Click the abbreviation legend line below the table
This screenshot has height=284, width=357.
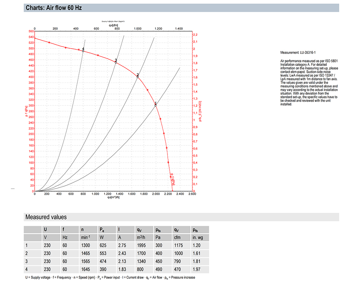(110, 278)
